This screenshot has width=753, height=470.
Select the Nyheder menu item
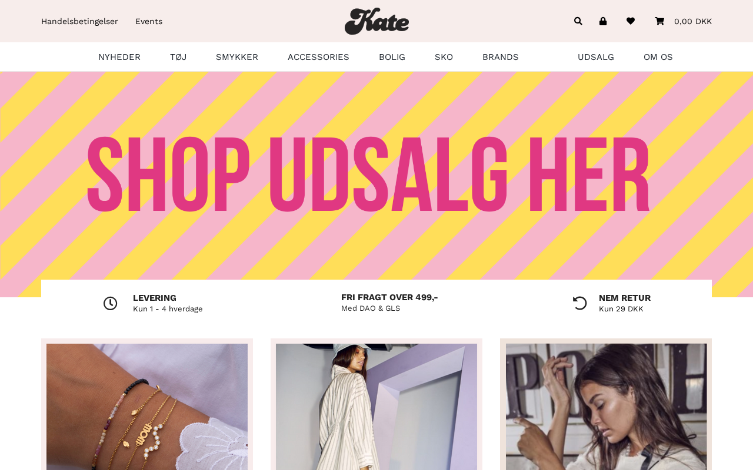(119, 57)
